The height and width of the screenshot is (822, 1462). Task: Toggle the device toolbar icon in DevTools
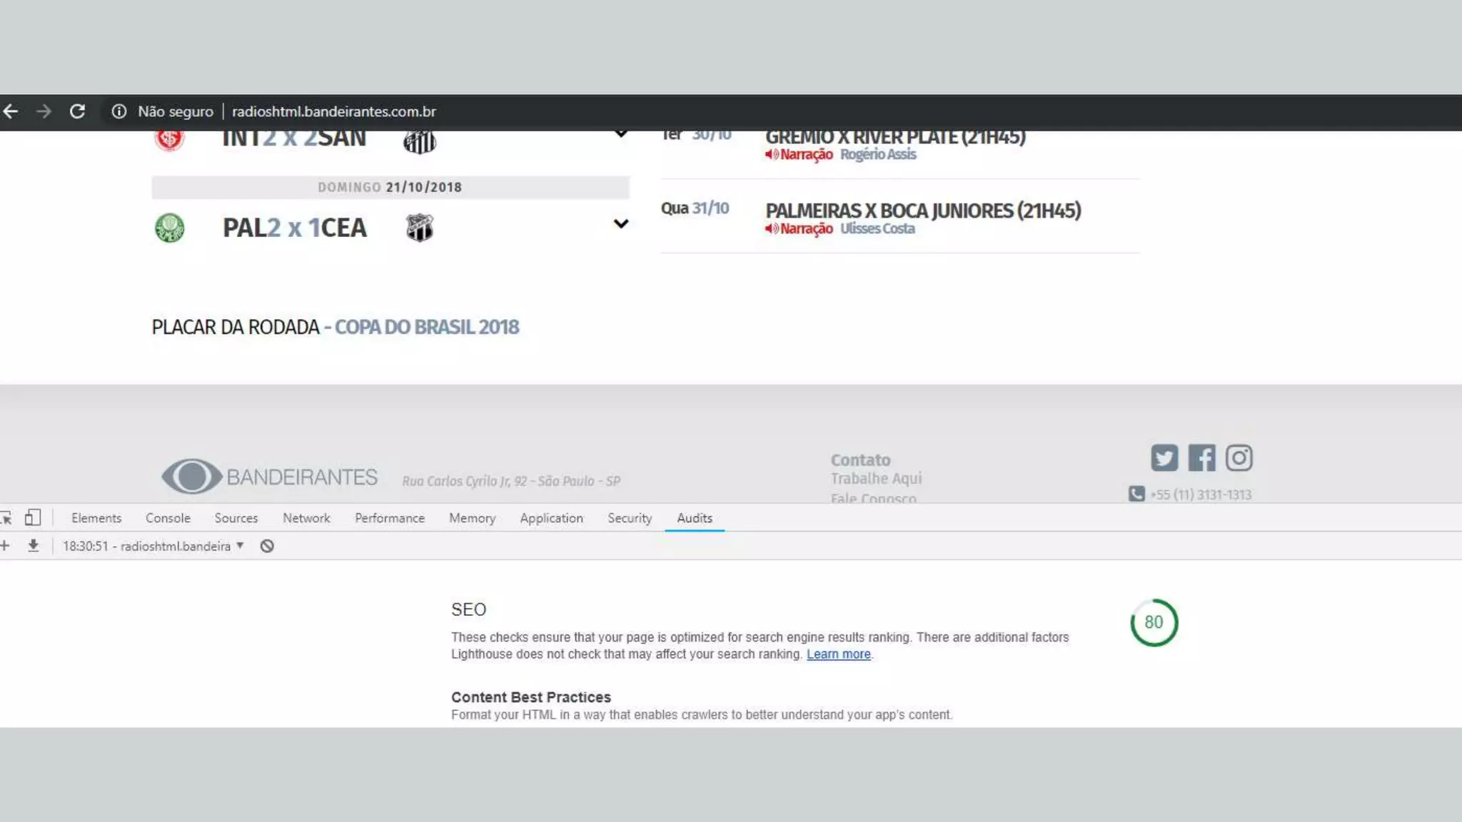(x=33, y=517)
